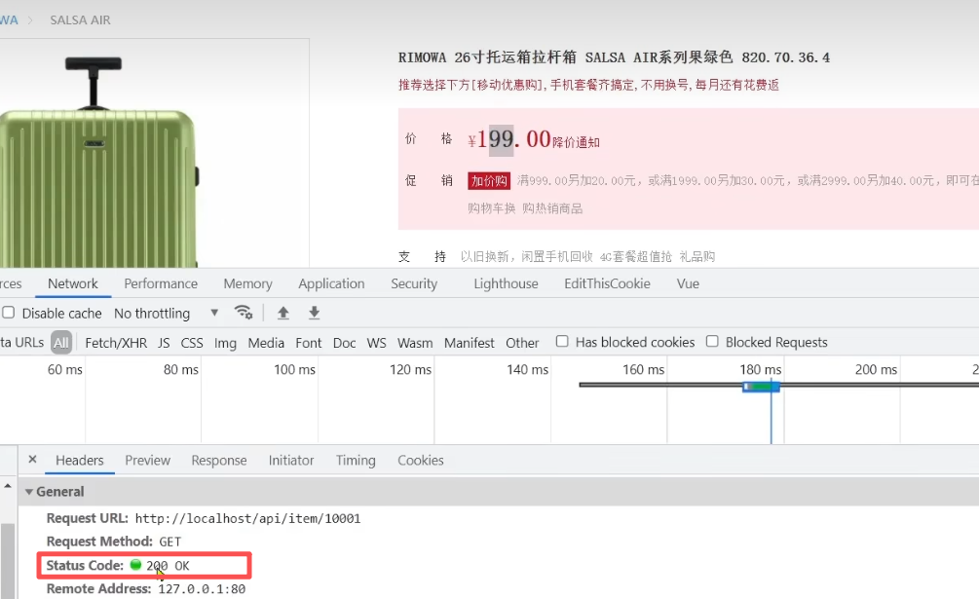Click the Status Code 200 OK value
This screenshot has width=979, height=599.
click(x=168, y=565)
